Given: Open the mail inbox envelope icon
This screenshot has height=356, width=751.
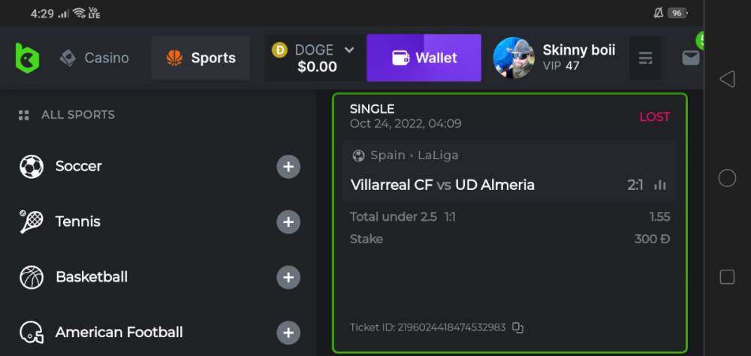Looking at the screenshot, I should tap(690, 58).
